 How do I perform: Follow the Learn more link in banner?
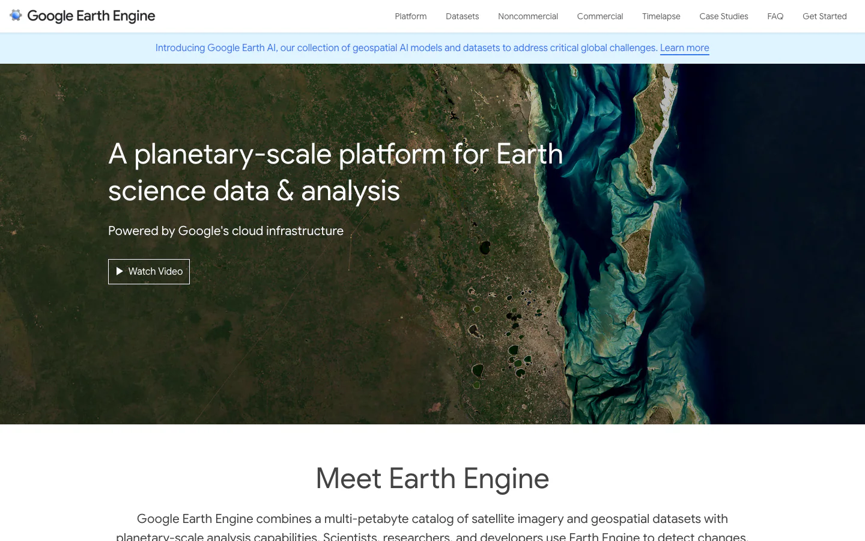(685, 48)
